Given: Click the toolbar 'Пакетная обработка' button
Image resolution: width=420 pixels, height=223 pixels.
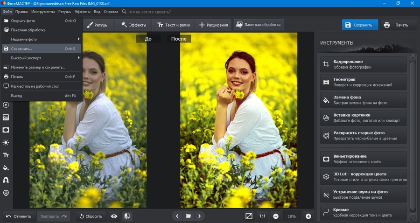Looking at the screenshot, I should coord(259,25).
